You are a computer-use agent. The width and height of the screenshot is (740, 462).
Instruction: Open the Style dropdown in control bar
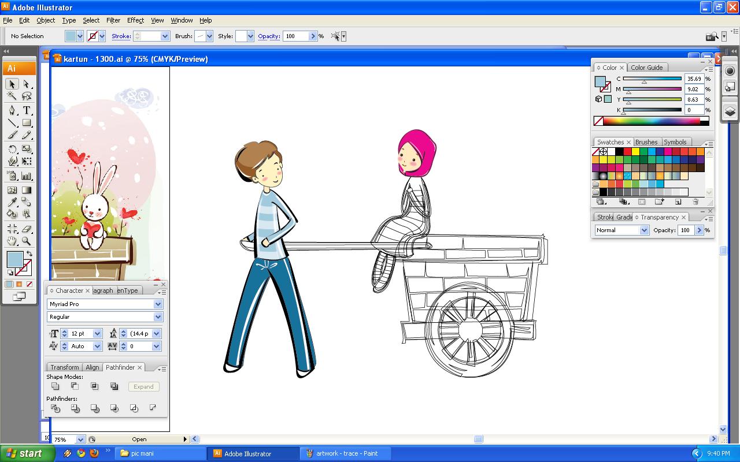[x=250, y=36]
